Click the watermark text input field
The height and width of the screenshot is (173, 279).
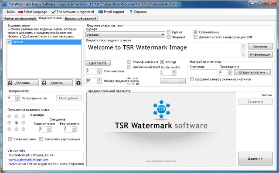pos(163,50)
